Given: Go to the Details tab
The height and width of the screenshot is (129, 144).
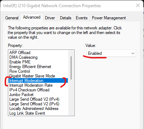Looking at the screenshot, I should [66, 18].
